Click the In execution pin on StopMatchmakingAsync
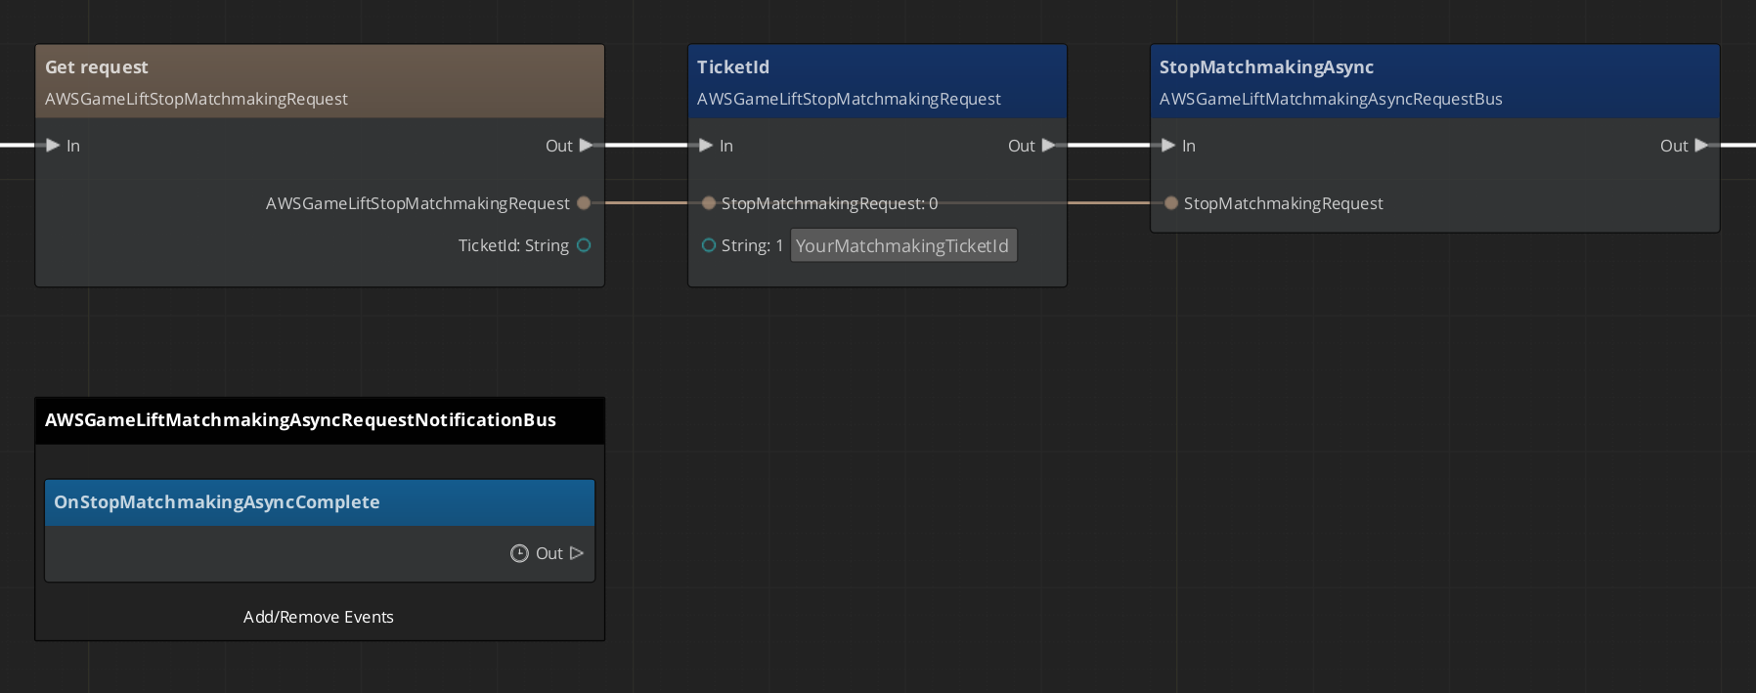Viewport: 1756px width, 693px height. click(1168, 146)
